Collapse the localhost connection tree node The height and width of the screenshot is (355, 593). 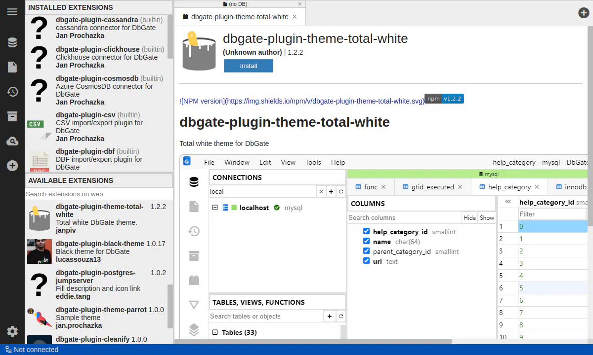215,208
